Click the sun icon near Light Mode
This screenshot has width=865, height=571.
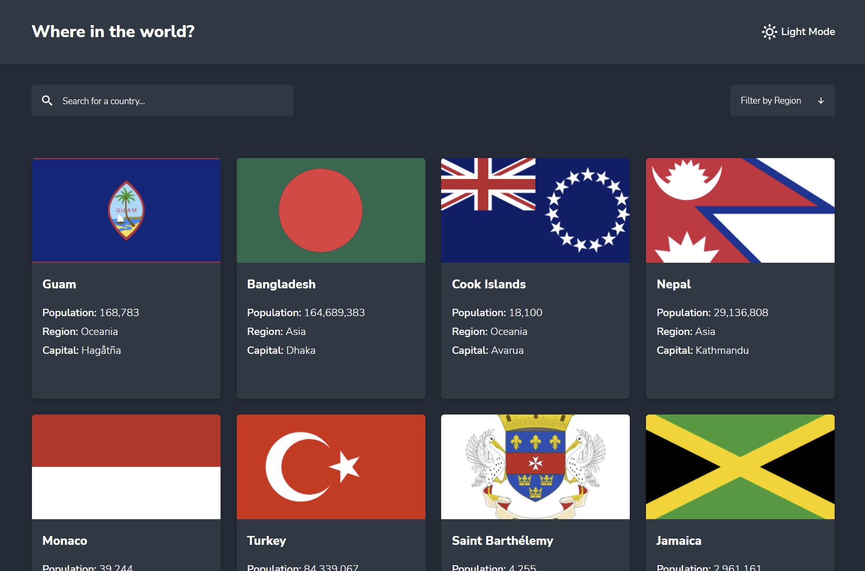(769, 31)
